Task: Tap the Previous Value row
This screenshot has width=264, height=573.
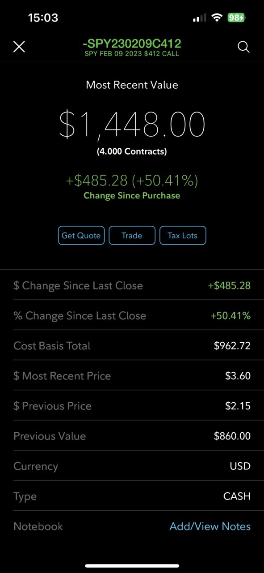Action: [132, 435]
